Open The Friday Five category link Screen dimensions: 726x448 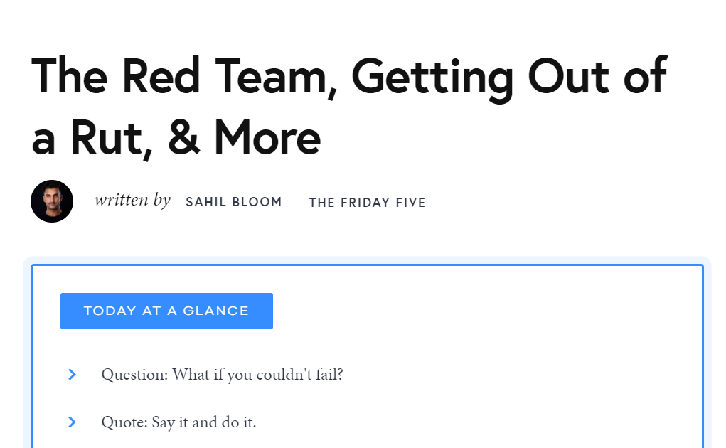(x=367, y=203)
